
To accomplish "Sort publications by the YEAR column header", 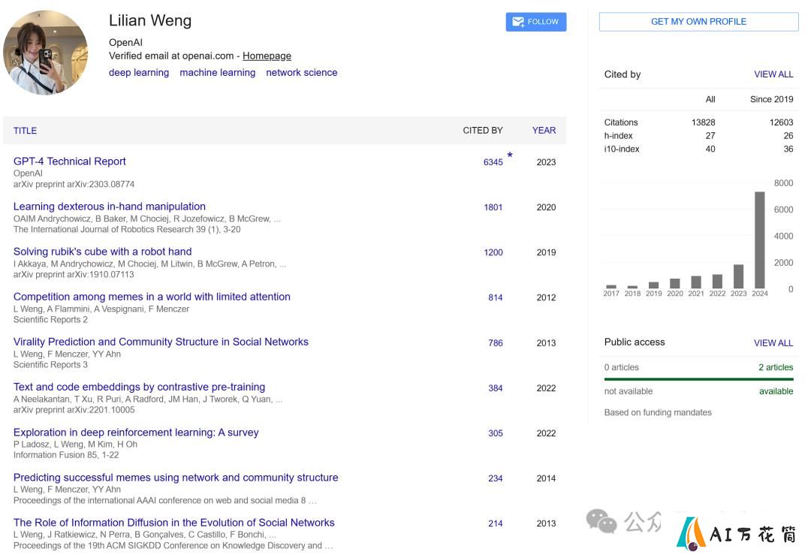I will point(544,131).
